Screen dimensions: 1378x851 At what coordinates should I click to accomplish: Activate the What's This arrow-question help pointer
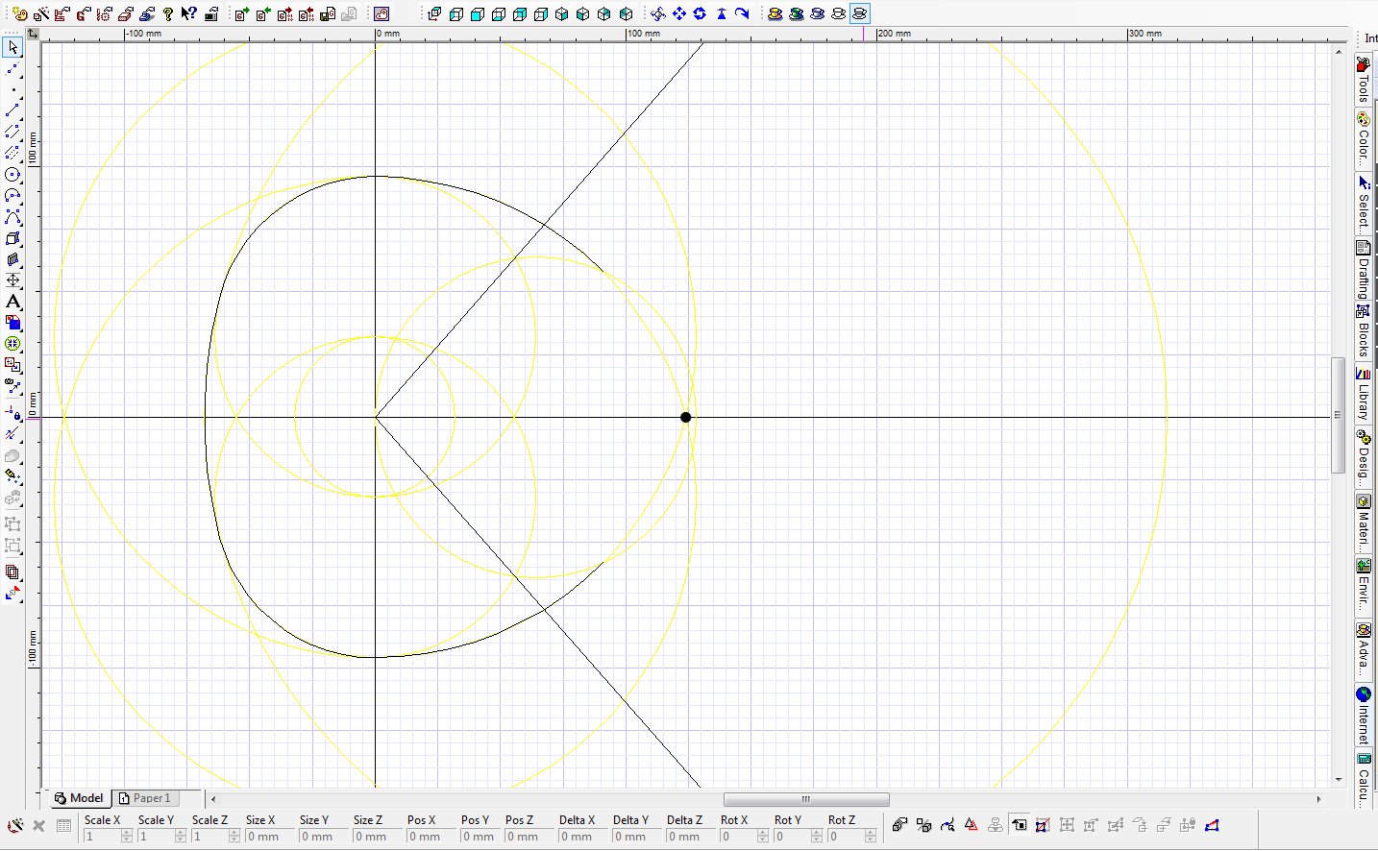tap(188, 14)
